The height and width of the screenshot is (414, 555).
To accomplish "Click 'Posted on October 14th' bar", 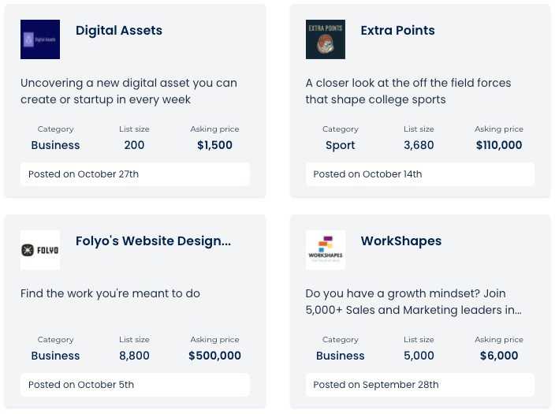I will coord(419,174).
